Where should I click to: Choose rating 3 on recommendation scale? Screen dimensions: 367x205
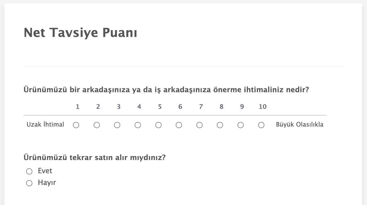[x=117, y=125]
